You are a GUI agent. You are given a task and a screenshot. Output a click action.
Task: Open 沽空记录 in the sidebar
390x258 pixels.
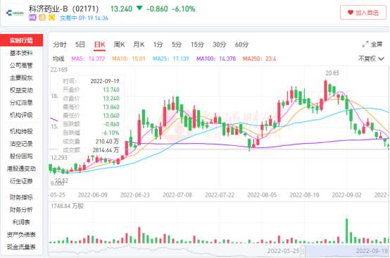(21, 144)
